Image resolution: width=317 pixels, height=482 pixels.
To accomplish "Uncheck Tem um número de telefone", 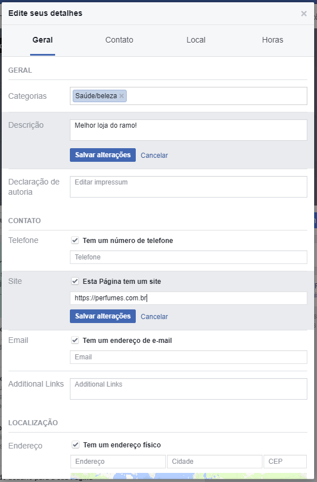I will coord(75,240).
